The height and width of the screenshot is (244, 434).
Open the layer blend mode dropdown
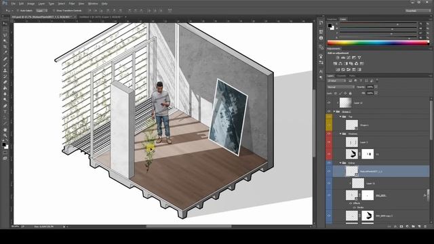[x=340, y=87]
